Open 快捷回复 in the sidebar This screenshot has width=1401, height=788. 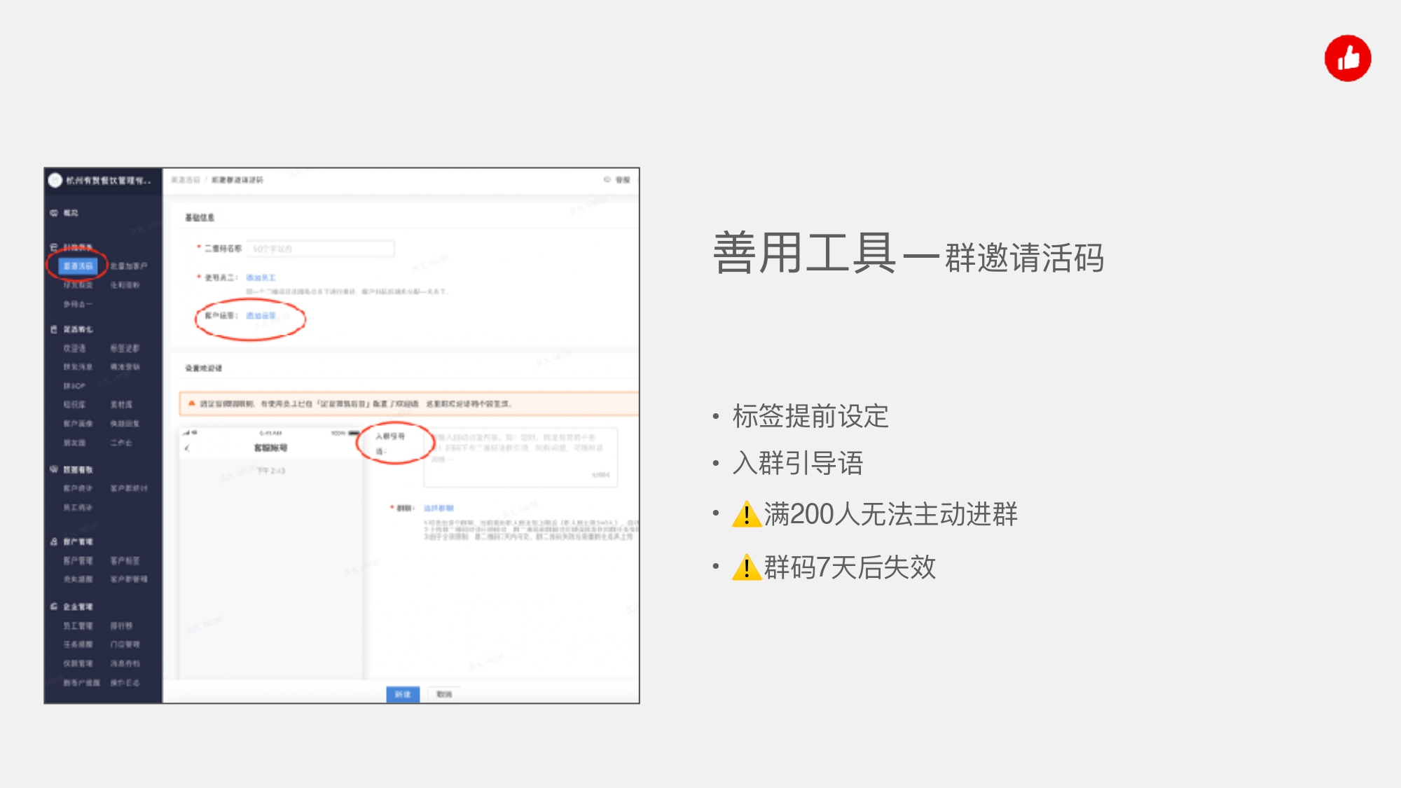[125, 424]
